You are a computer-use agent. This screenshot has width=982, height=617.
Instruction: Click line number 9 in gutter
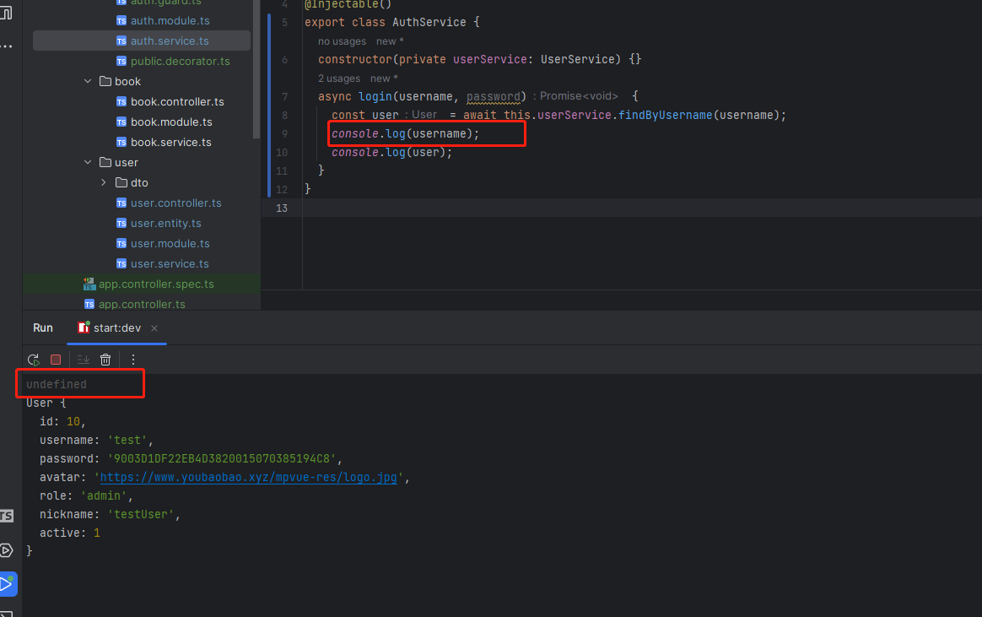pos(284,134)
